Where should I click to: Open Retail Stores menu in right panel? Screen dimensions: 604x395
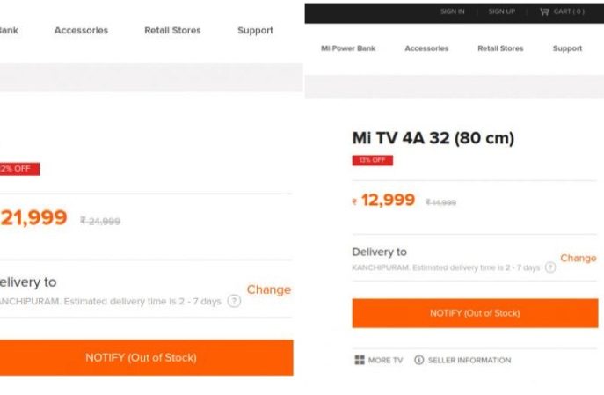point(499,48)
